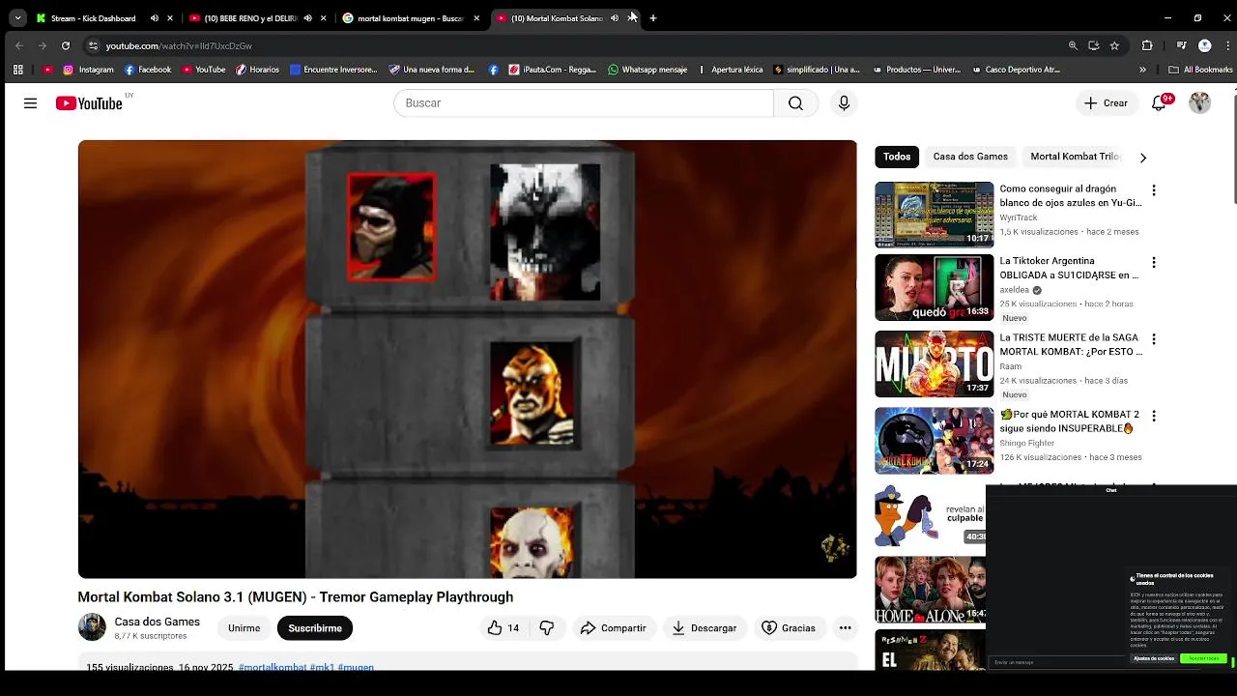Open the notifications bell
This screenshot has width=1237, height=696.
click(x=1159, y=103)
